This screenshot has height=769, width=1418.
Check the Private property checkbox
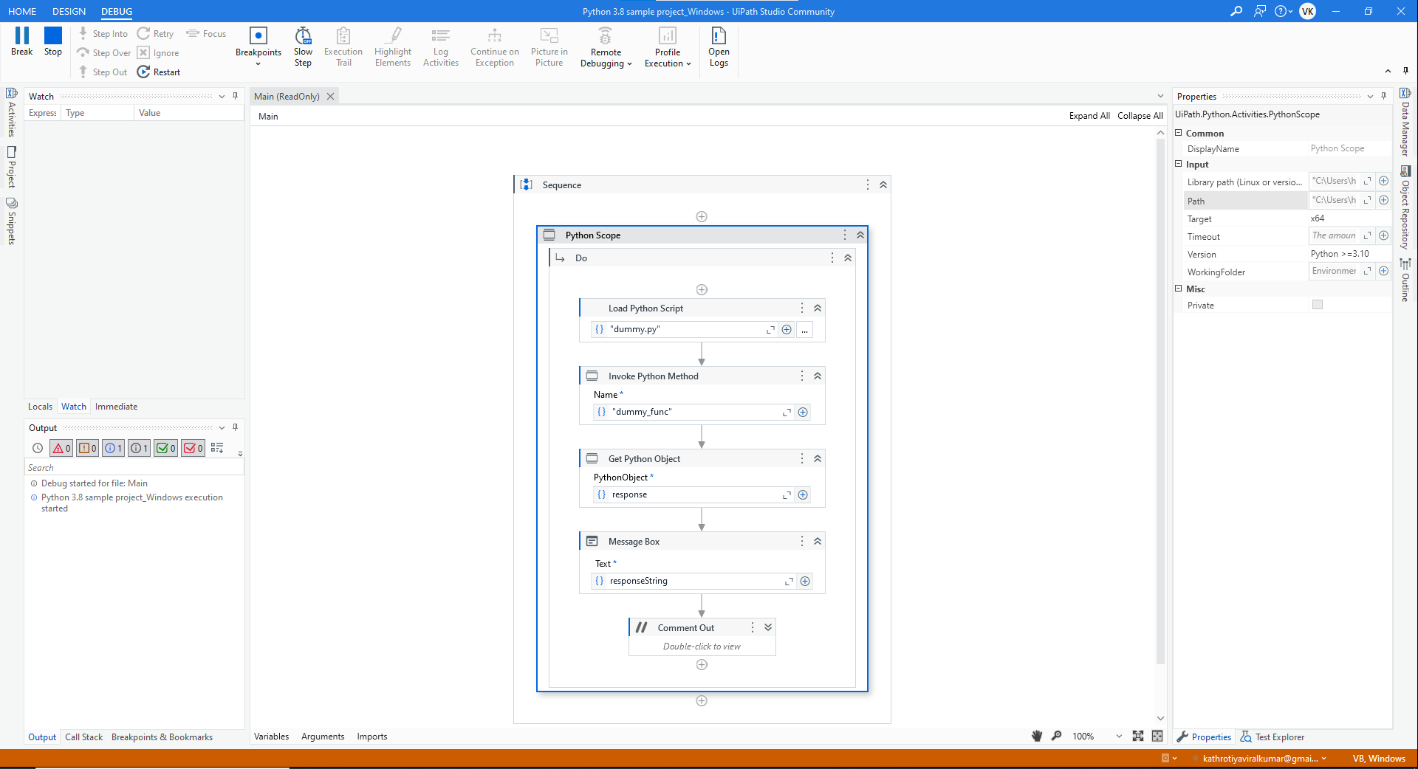pos(1318,305)
